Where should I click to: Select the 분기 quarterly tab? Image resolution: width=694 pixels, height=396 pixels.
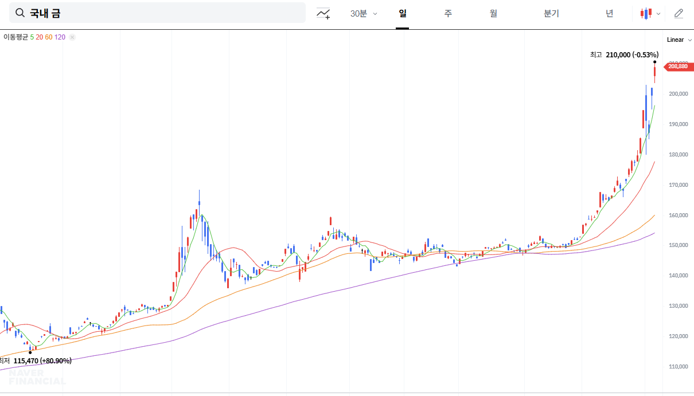coord(551,14)
